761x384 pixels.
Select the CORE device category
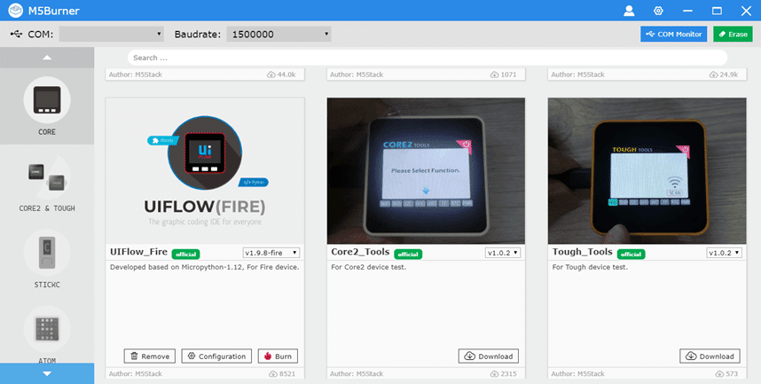(x=47, y=106)
